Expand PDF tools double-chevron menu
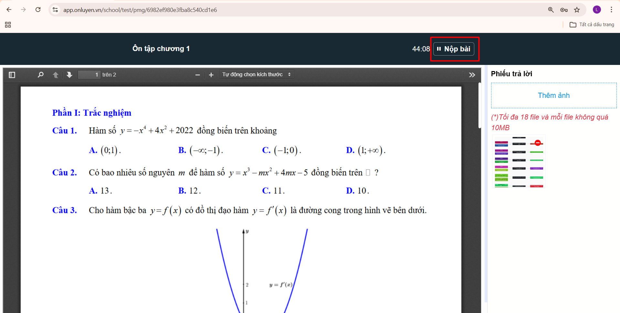The height and width of the screenshot is (313, 620). (x=472, y=75)
